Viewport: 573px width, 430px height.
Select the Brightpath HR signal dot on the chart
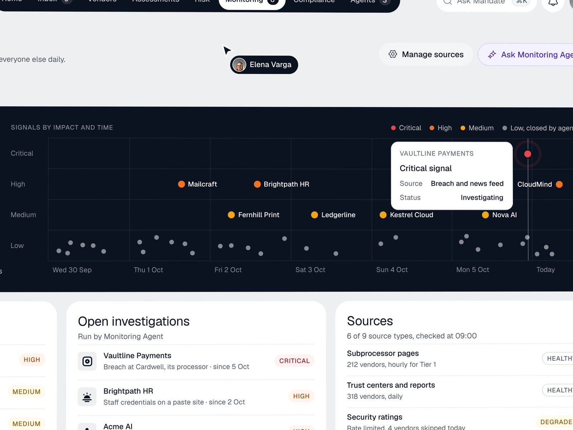tap(257, 184)
